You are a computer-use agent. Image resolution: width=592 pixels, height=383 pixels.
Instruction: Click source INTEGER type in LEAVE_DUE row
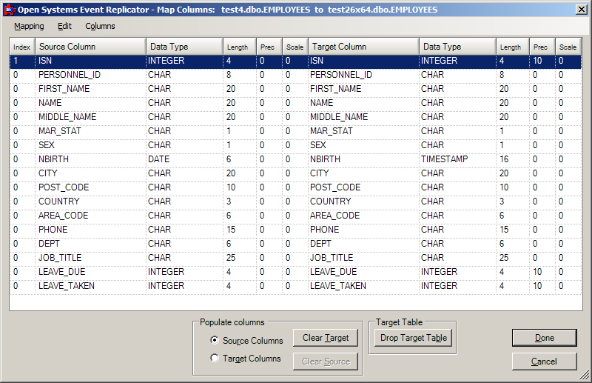(x=166, y=271)
